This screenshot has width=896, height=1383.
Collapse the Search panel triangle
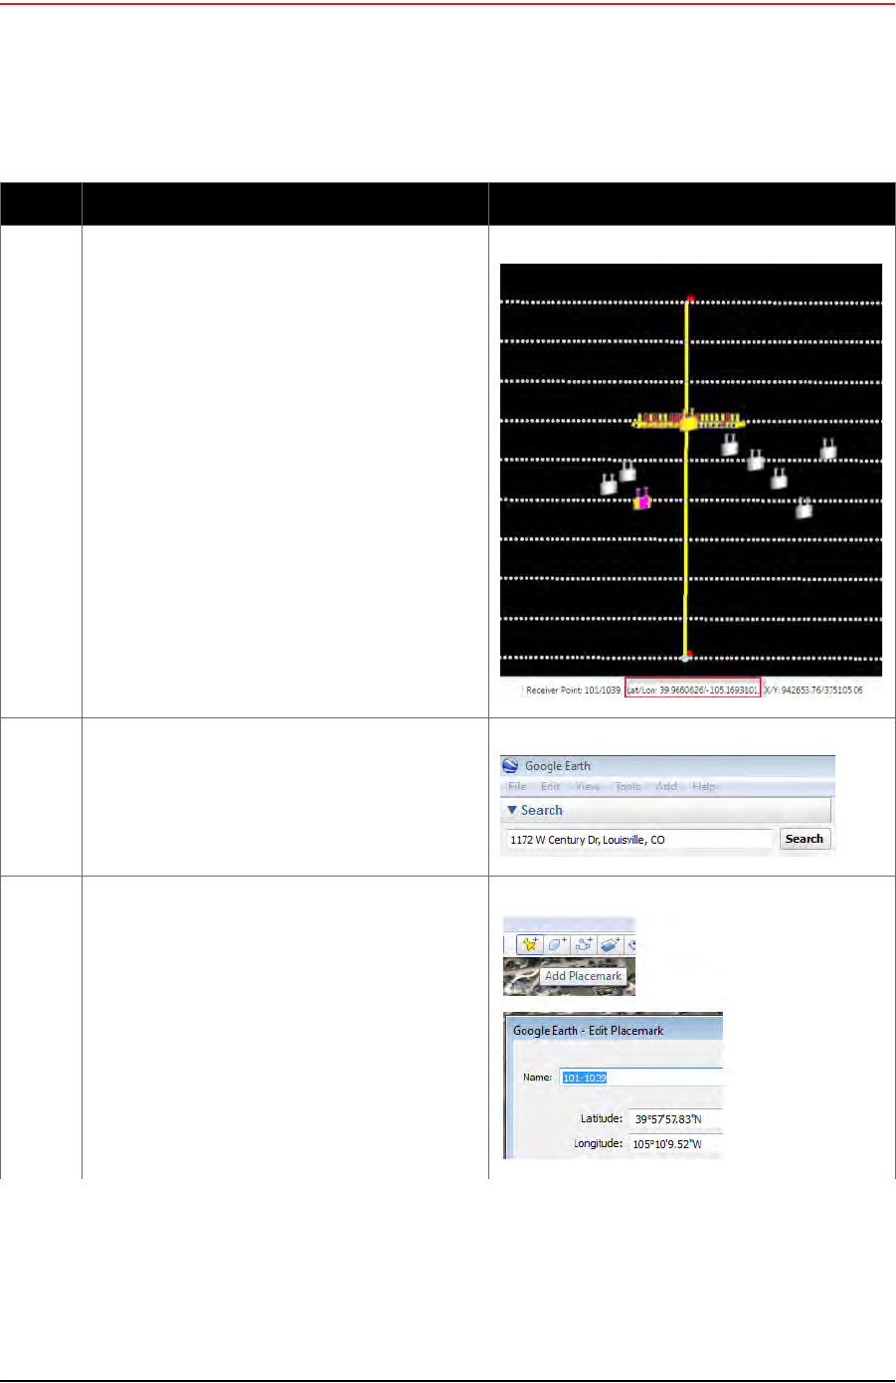click(512, 810)
